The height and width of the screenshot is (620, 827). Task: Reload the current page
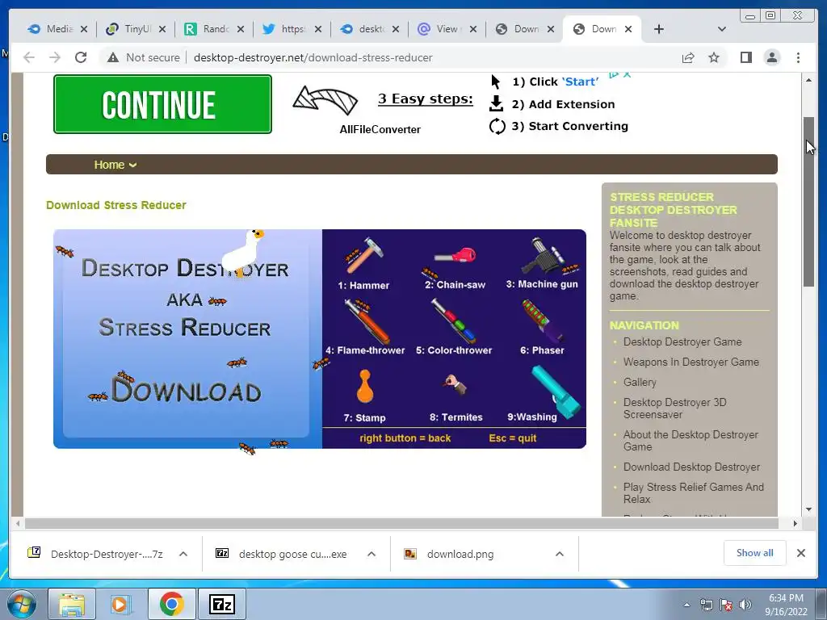pos(81,57)
